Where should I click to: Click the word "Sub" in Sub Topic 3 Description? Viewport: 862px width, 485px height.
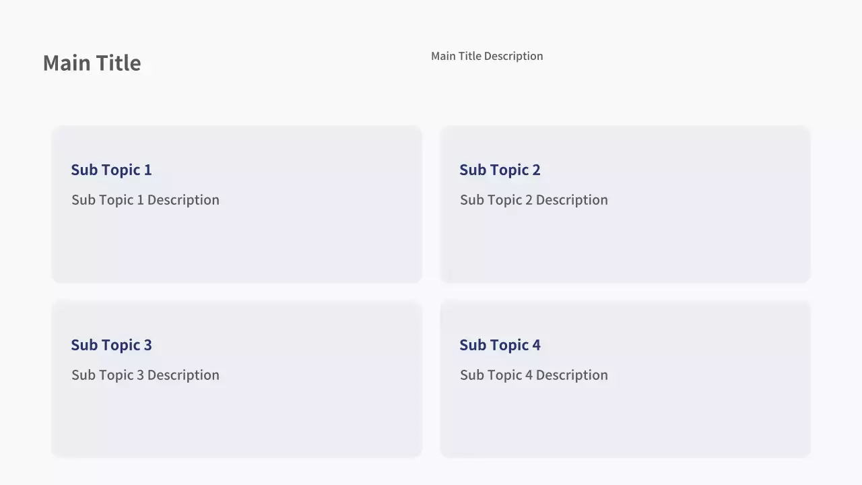83,375
